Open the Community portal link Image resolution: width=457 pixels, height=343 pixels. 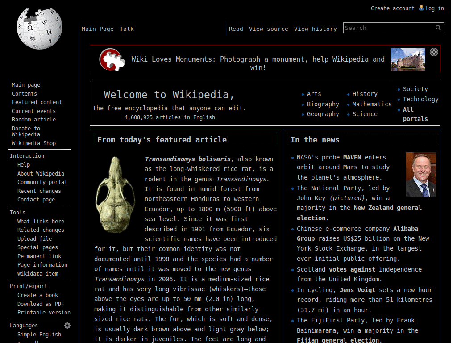pyautogui.click(x=42, y=182)
